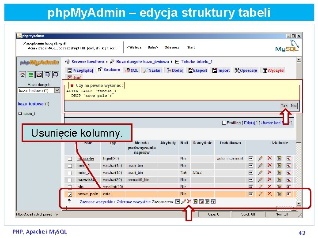Screen dimensions: 318x238
Task: Click the scrollbar up arrow by the breadcrumb
Action: click(x=299, y=59)
